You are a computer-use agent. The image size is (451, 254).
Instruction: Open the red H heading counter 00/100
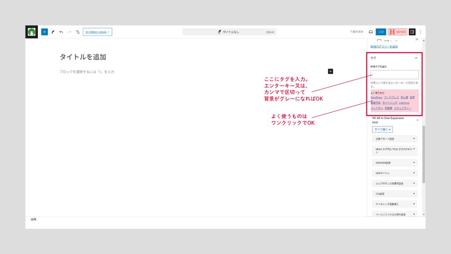tap(397, 32)
